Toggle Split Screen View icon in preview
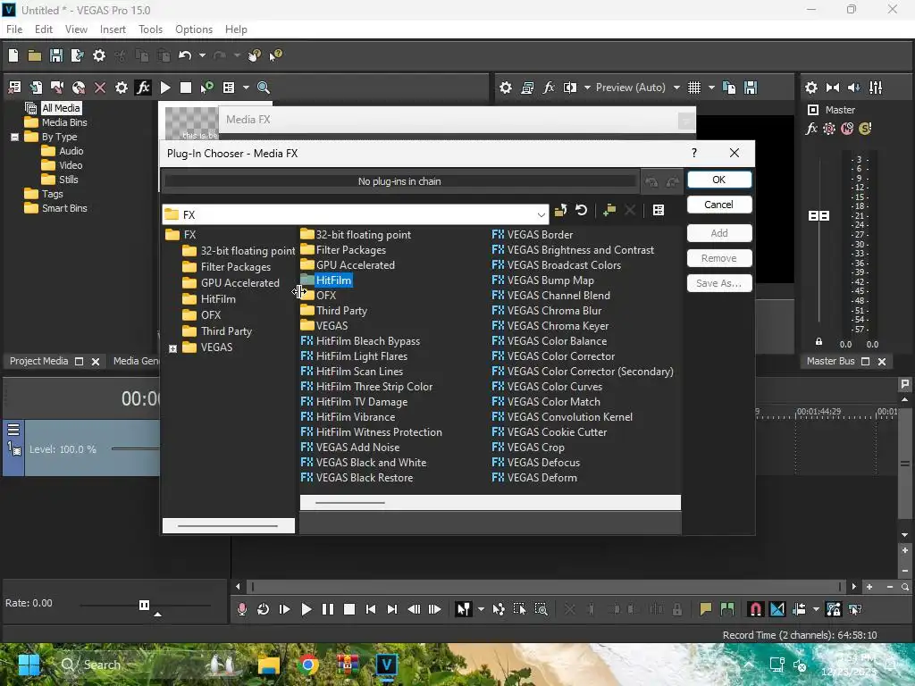This screenshot has width=915, height=686. tap(569, 88)
